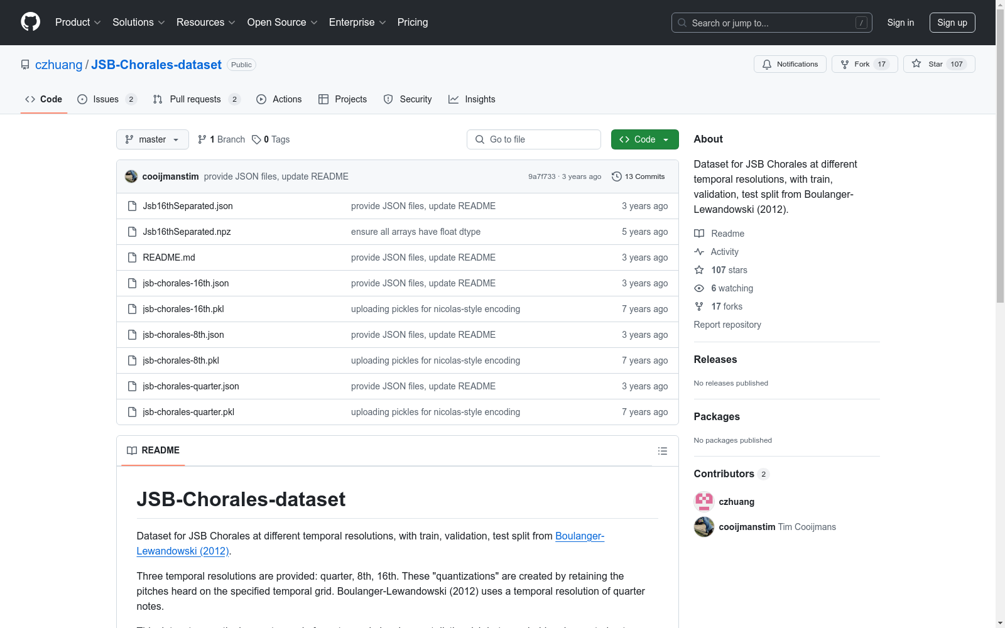Expand the Solutions menu

pyautogui.click(x=139, y=23)
